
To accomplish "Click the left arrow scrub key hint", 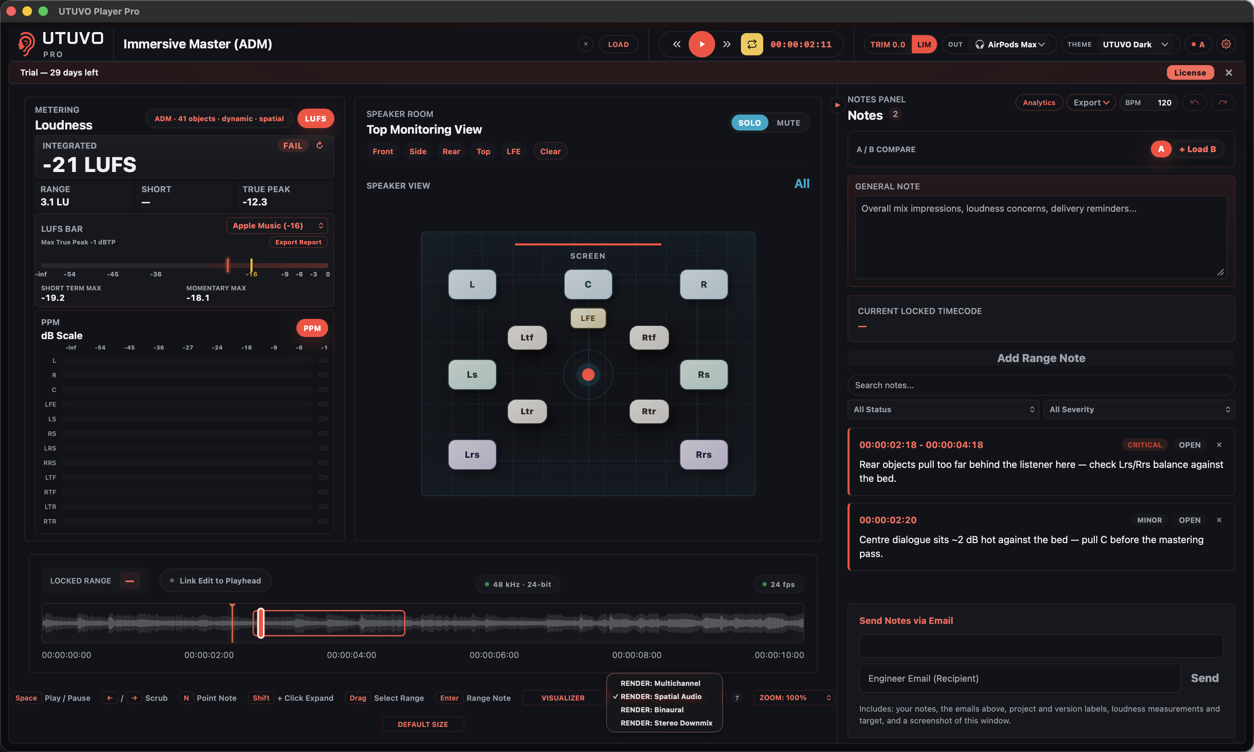I will pos(109,698).
